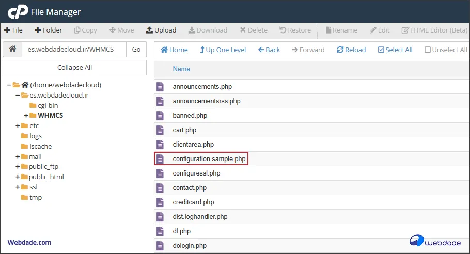Expand the mail folder in tree

[x=18, y=157]
